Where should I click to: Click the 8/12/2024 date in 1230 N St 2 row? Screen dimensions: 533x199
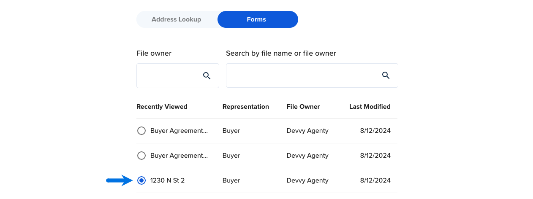pos(375,180)
